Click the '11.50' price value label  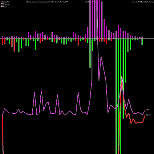click(x=148, y=115)
